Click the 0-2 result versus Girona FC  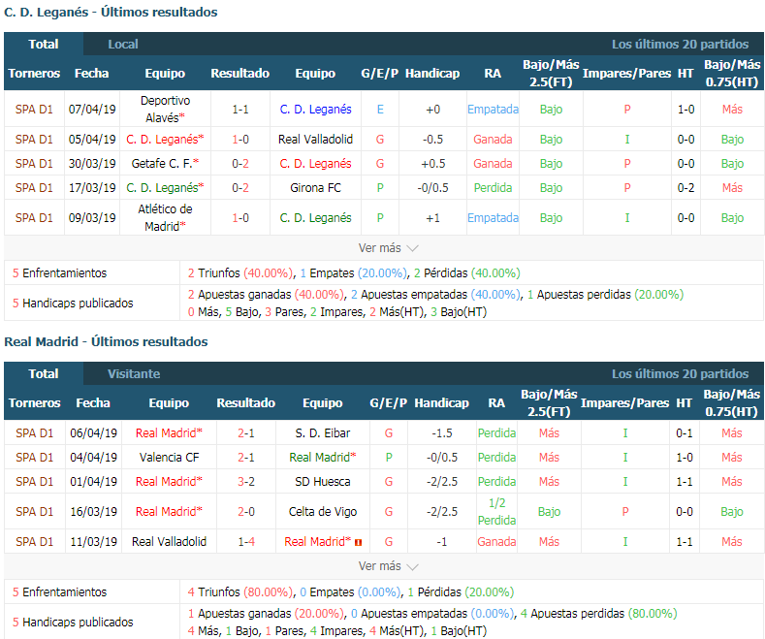coord(240,188)
